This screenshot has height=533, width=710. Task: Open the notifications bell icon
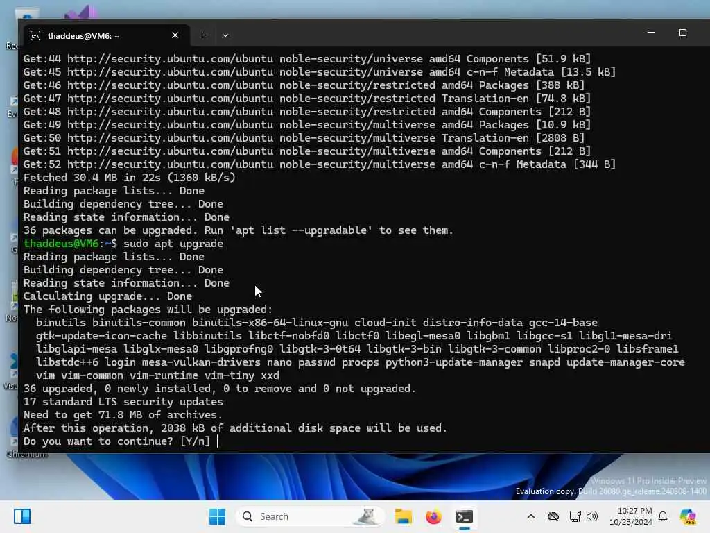tap(663, 516)
